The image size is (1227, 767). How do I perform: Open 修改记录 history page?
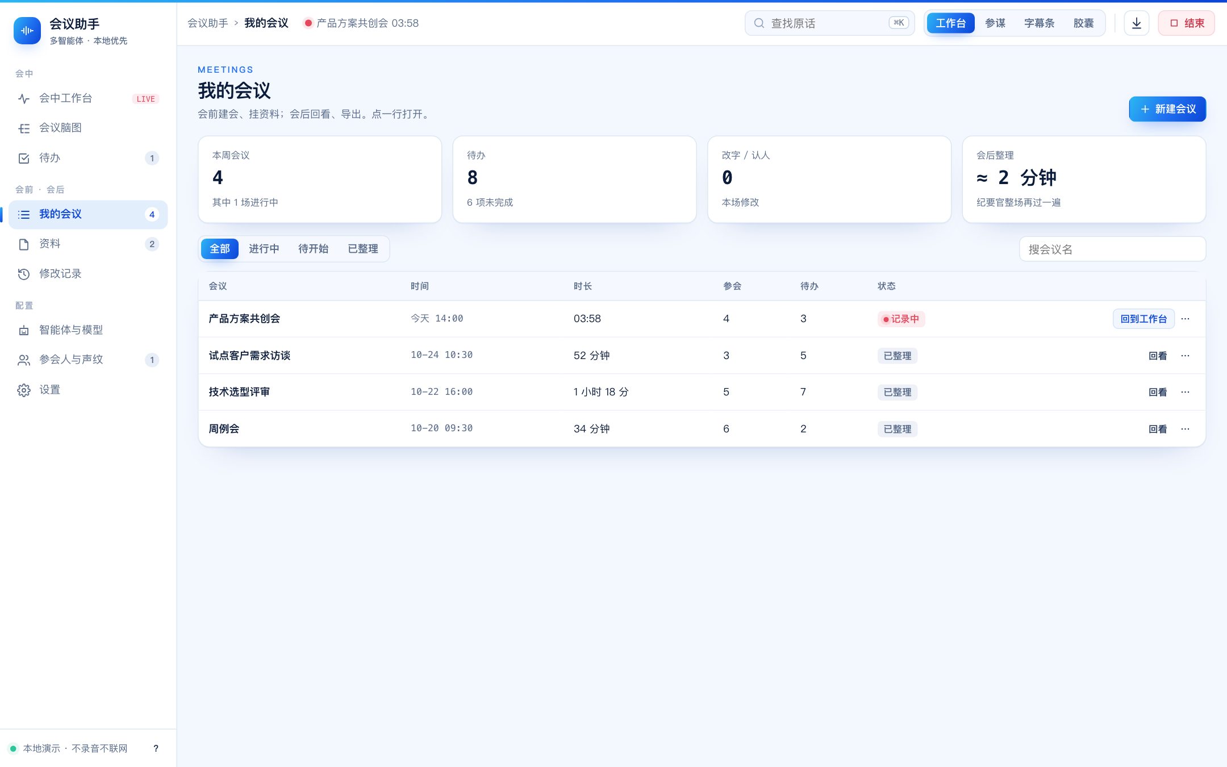click(x=88, y=274)
